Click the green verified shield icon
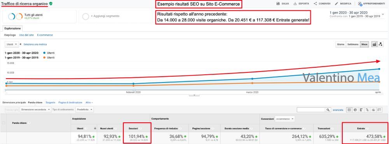The image size is (389, 144). click(51, 4)
